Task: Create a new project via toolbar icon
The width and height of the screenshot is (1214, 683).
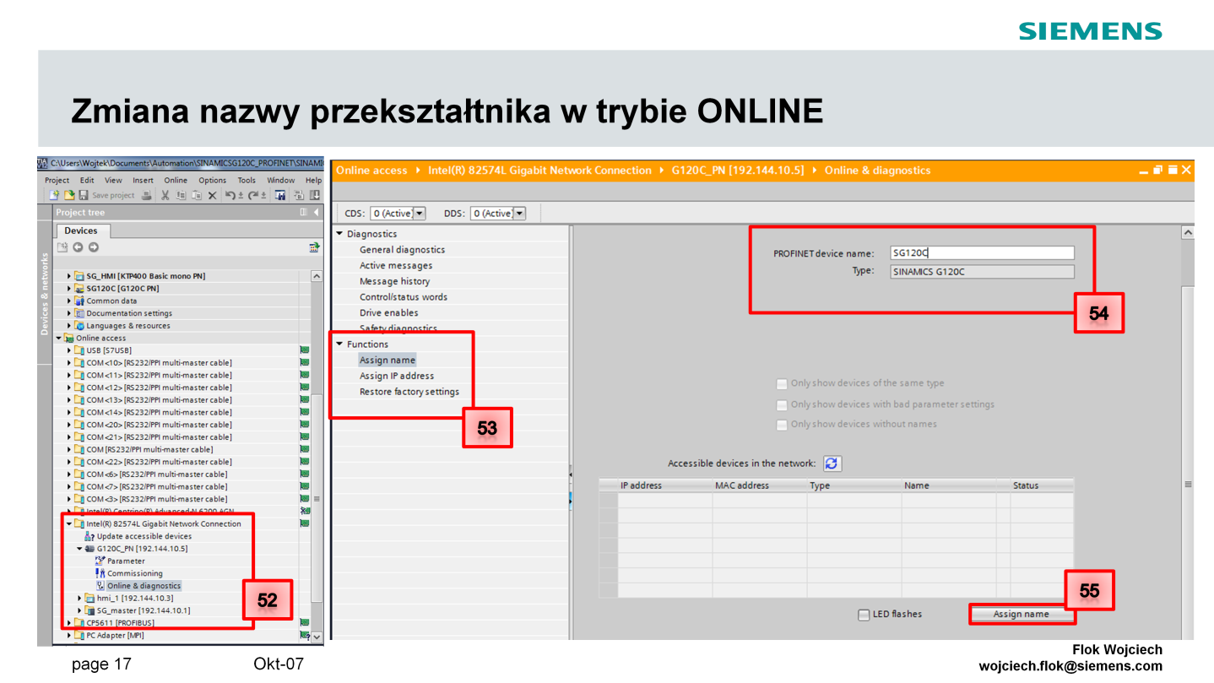Action: pyautogui.click(x=54, y=195)
